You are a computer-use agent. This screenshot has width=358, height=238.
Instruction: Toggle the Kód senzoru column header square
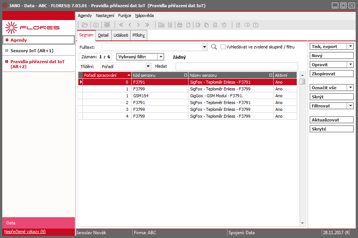point(185,75)
